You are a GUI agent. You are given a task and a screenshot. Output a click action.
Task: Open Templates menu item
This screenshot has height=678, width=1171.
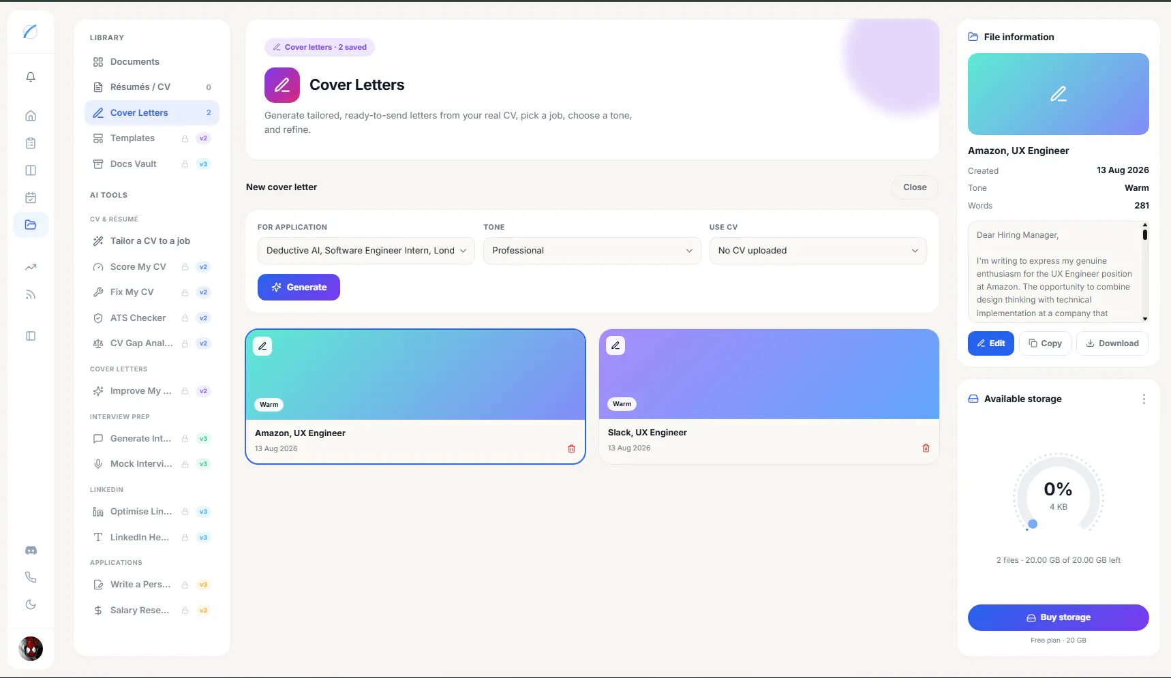click(152, 138)
